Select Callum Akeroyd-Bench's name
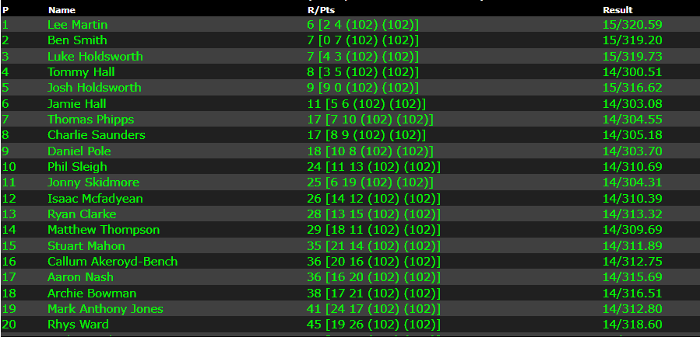The width and height of the screenshot is (700, 337). click(x=112, y=262)
